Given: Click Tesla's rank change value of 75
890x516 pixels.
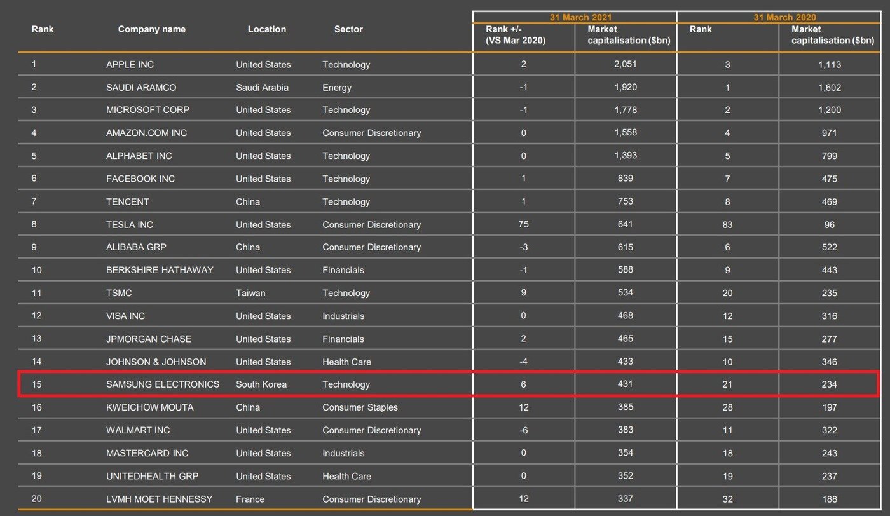Looking at the screenshot, I should tap(523, 224).
